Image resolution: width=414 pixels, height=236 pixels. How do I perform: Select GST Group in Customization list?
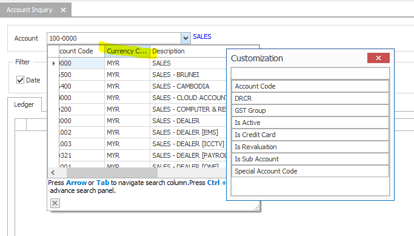point(310,110)
